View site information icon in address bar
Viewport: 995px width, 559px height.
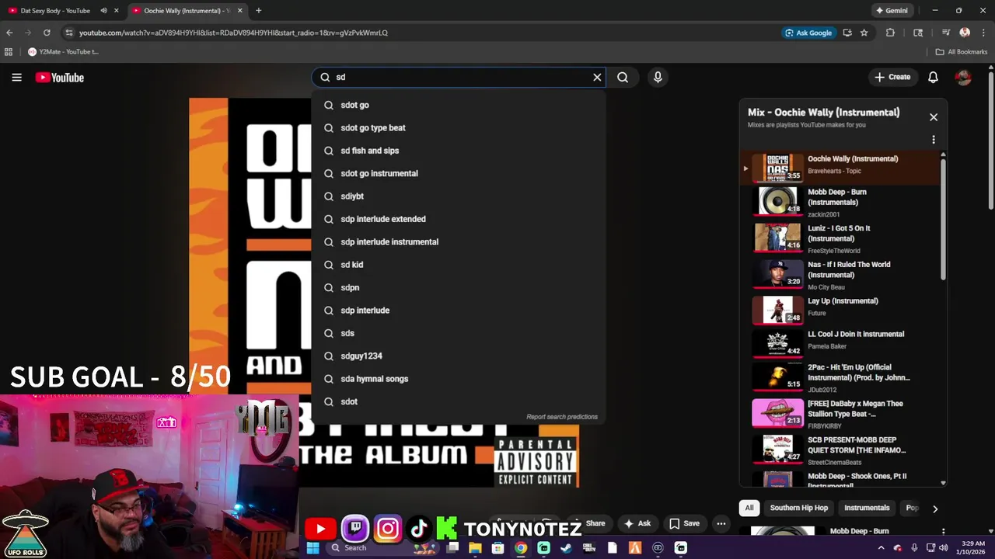click(68, 33)
